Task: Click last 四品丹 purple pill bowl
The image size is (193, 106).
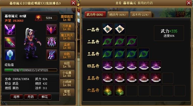Action: [156, 66]
